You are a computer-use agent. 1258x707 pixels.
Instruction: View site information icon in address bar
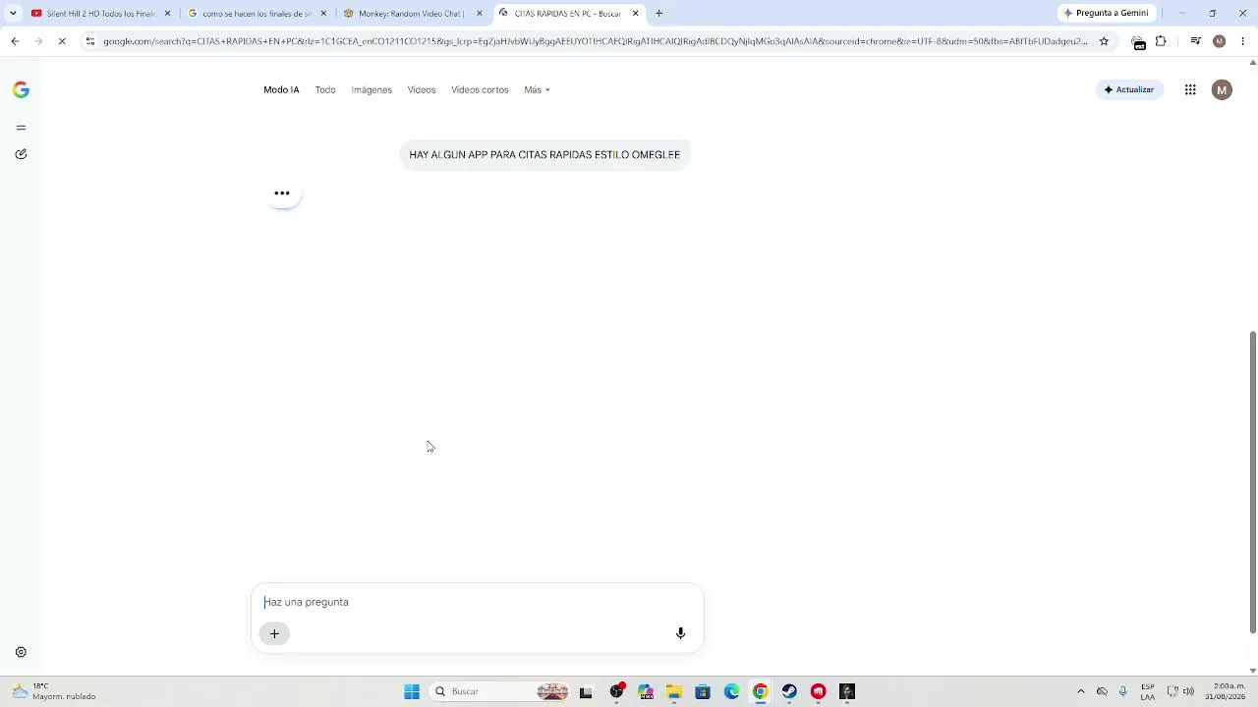click(89, 41)
